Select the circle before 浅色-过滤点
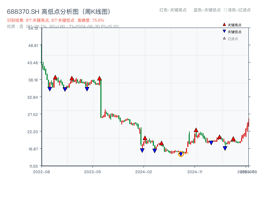Screen dimensions: 276x207 225,10
